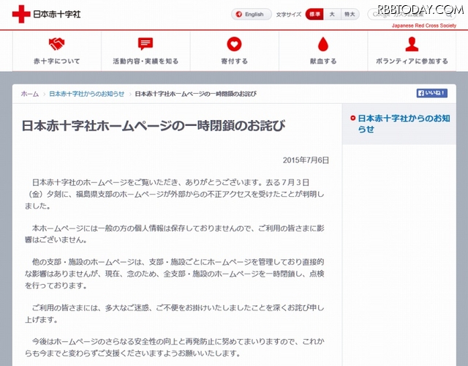Open 日本赤十字社からのお知らせ breadcrumb link

86,94
